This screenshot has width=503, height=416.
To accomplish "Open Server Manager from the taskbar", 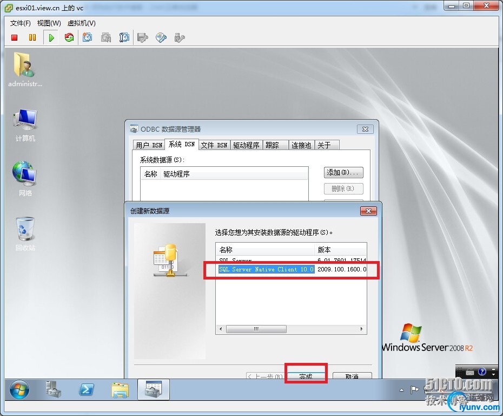I will pos(53,389).
